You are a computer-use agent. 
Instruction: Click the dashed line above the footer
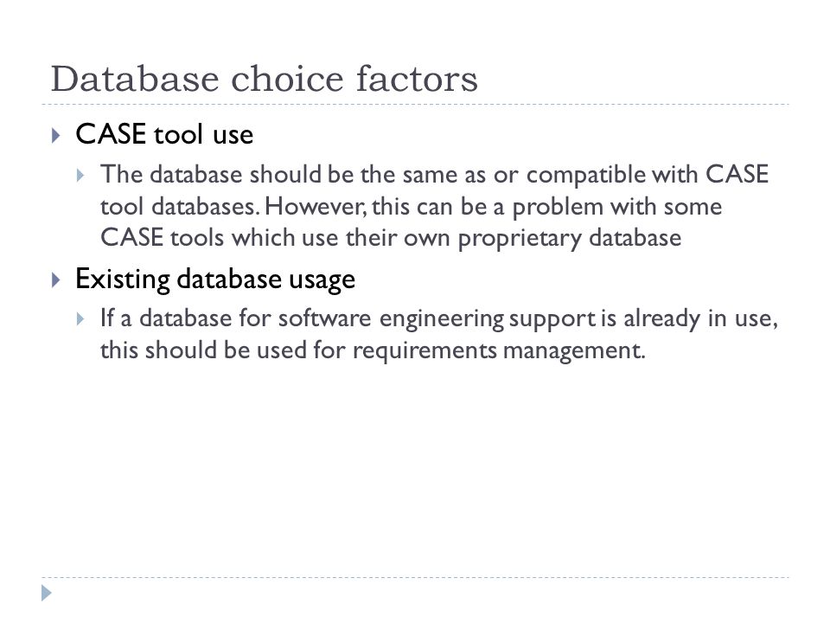[415, 577]
